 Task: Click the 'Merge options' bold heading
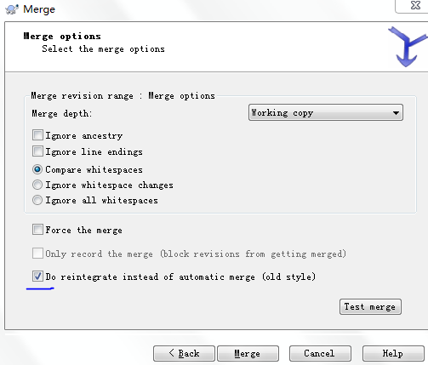62,37
